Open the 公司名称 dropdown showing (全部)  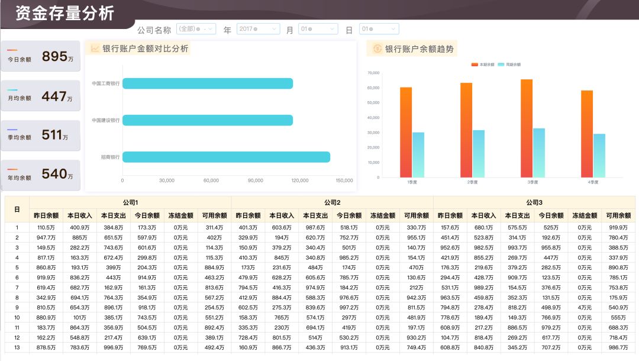196,29
